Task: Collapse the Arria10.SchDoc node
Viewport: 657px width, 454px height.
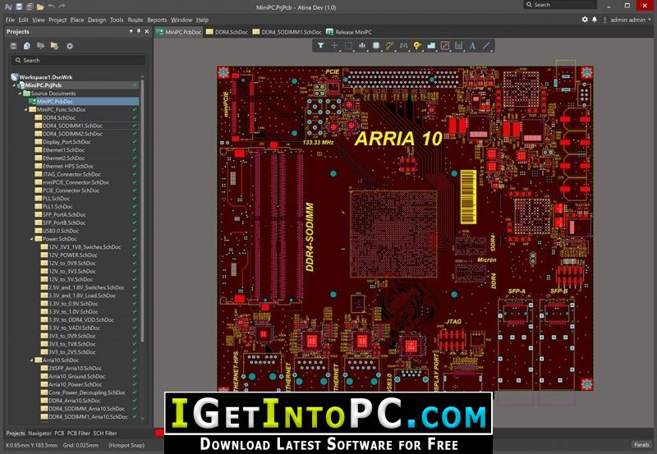Action: [31, 360]
